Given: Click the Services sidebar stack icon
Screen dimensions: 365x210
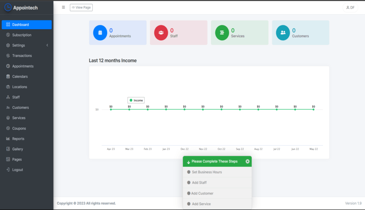Looking at the screenshot, I should [x=8, y=118].
